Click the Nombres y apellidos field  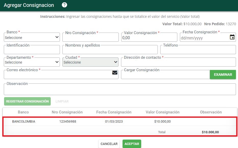(110, 50)
